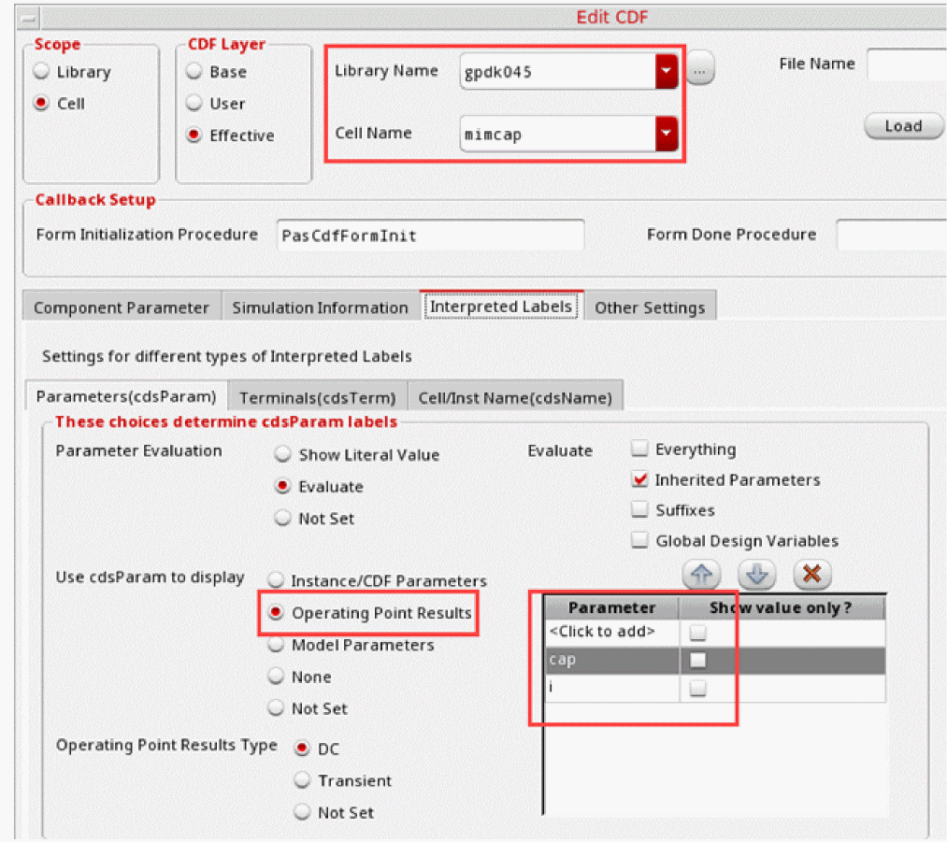This screenshot has width=947, height=842.
Task: Click the Library Name field gpdk045
Action: pyautogui.click(x=557, y=71)
